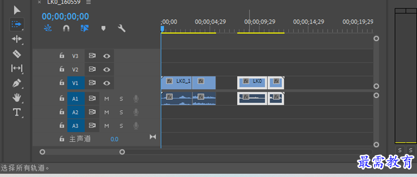
Task: Select the Type tool
Action: tap(17, 112)
